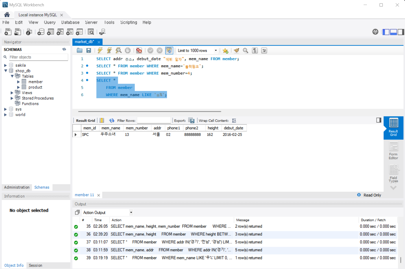This screenshot has width=405, height=269.
Task: Toggle the bottom output panel visibility
Action: pos(393,32)
